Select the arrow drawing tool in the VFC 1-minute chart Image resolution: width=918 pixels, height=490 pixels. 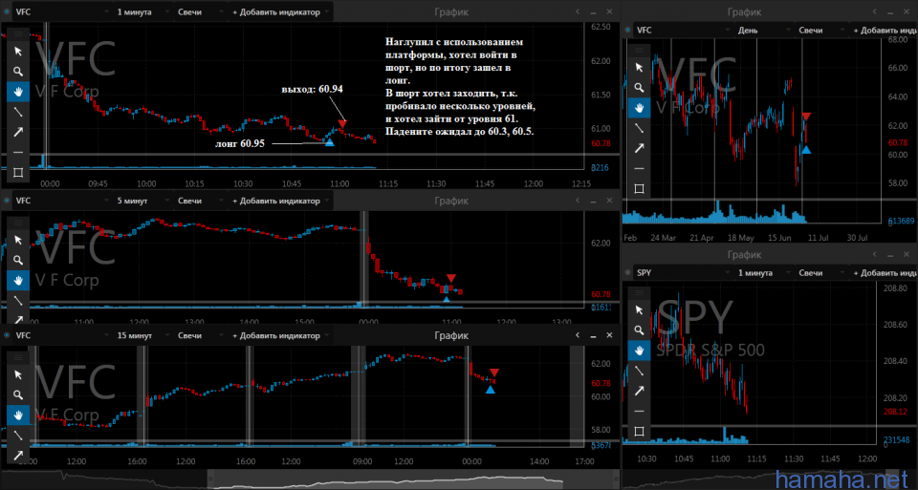click(18, 132)
